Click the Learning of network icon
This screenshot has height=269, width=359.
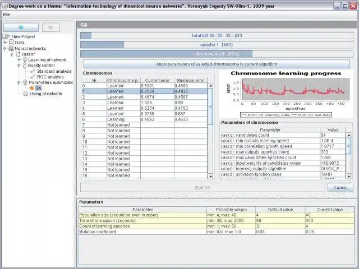25,60
